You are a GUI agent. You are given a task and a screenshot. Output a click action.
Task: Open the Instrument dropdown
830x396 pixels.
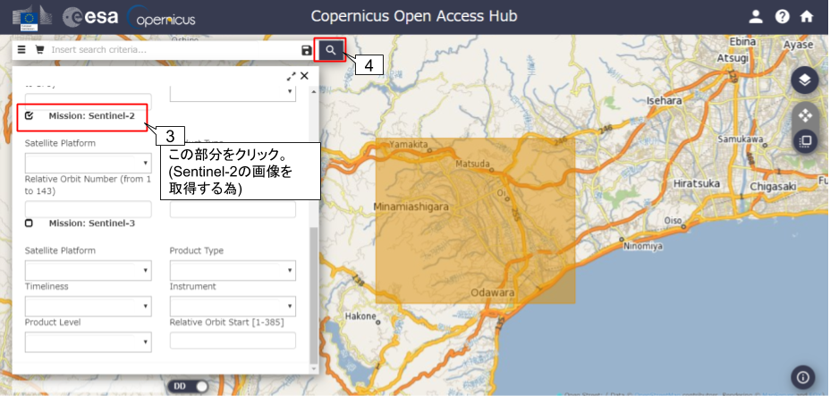(x=233, y=306)
